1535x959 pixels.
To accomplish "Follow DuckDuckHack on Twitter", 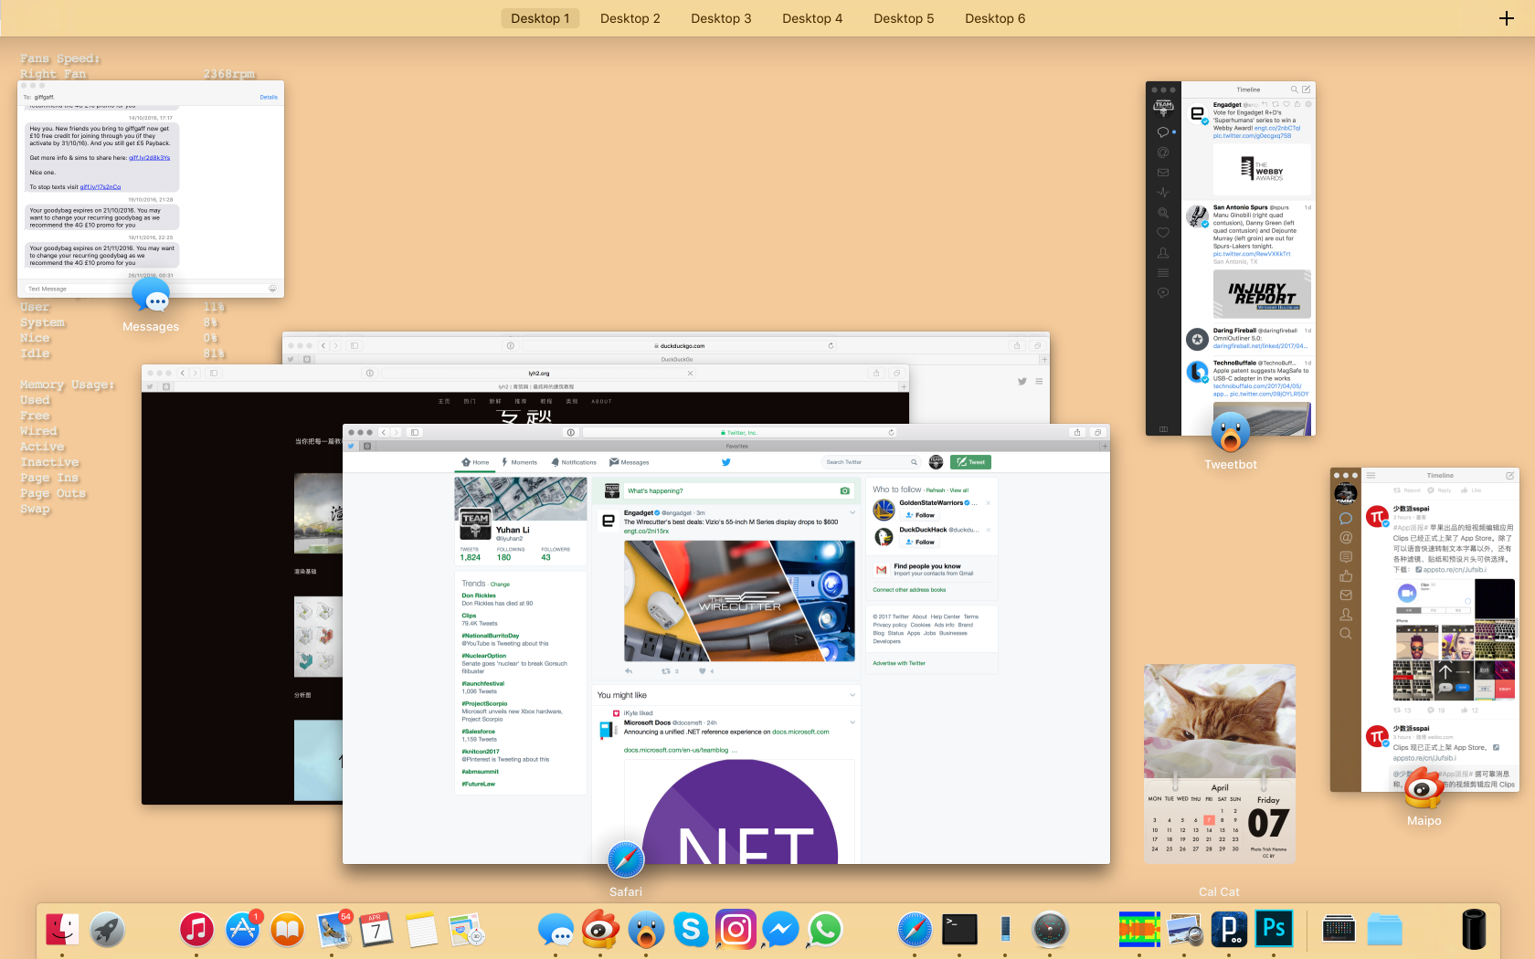I will click(x=920, y=542).
